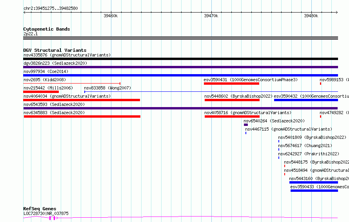Click the Cytogenetic Bands track title
The height and width of the screenshot is (222, 349).
tap(47, 29)
